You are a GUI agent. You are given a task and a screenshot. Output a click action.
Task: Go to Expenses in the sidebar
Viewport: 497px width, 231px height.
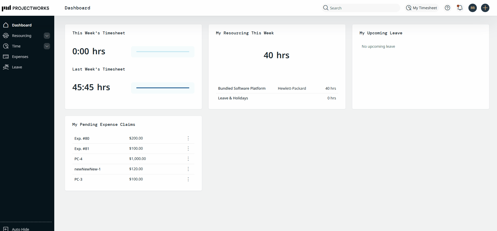(20, 57)
